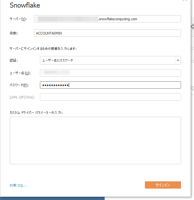
Task: Click the sign-in information instruction text
Action: tap(43, 49)
